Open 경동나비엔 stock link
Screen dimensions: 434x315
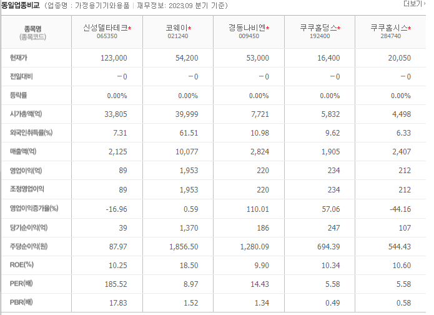[x=247, y=27]
